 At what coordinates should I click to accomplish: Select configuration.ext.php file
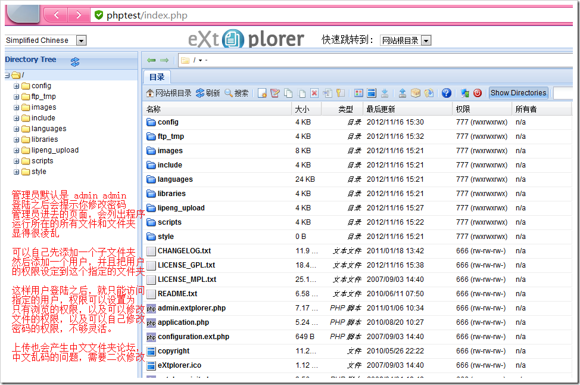(194, 337)
